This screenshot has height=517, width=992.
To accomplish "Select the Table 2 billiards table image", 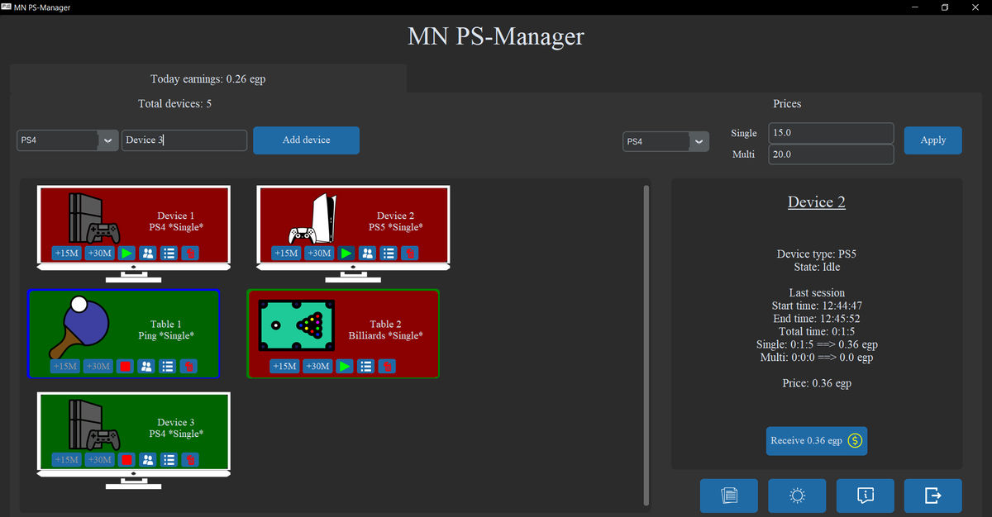I will pyautogui.click(x=298, y=327).
